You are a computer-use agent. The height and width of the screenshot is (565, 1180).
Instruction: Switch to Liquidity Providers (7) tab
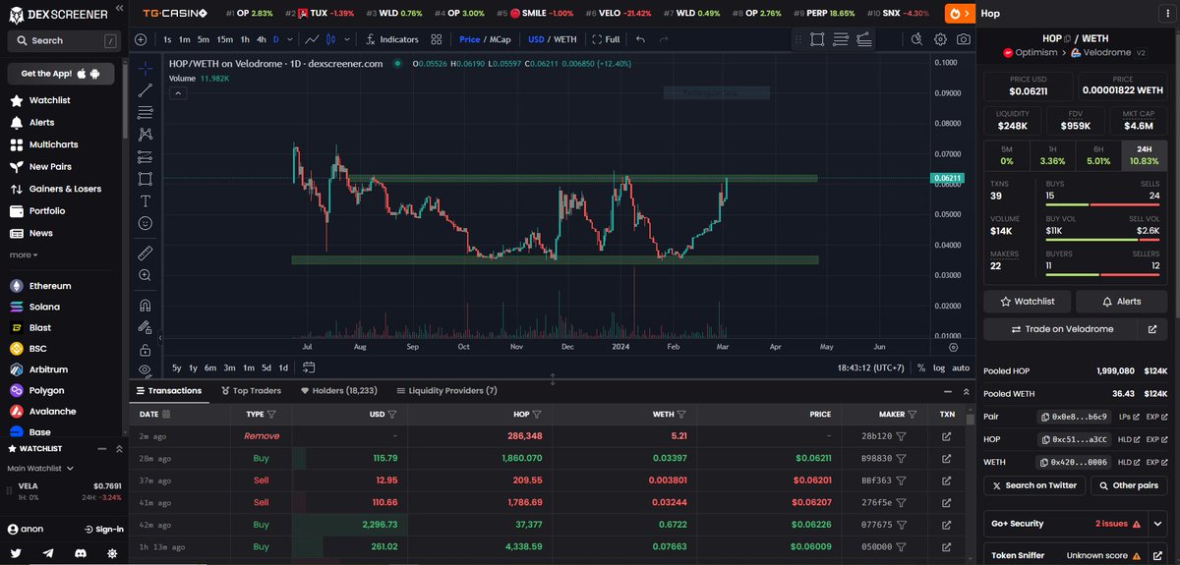[x=445, y=390]
